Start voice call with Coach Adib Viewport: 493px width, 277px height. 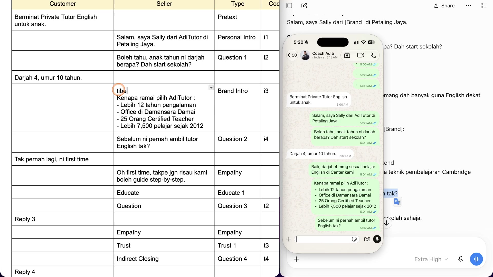(373, 55)
